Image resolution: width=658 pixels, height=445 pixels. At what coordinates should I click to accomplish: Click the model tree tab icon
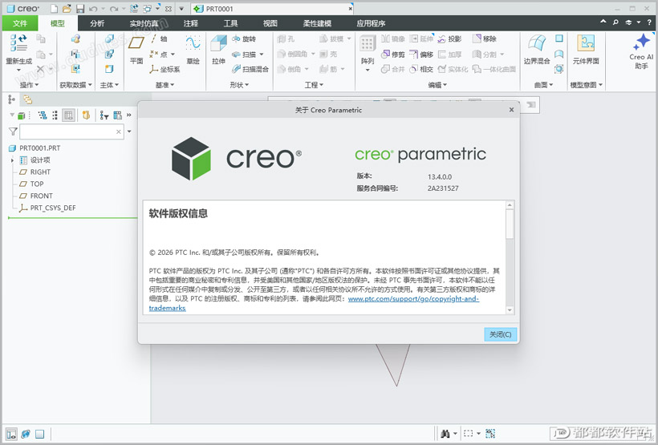pyautogui.click(x=12, y=99)
